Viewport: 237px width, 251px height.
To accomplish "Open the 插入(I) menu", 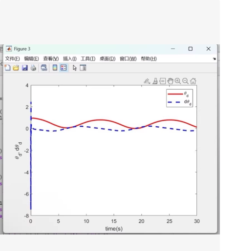I will [70, 58].
